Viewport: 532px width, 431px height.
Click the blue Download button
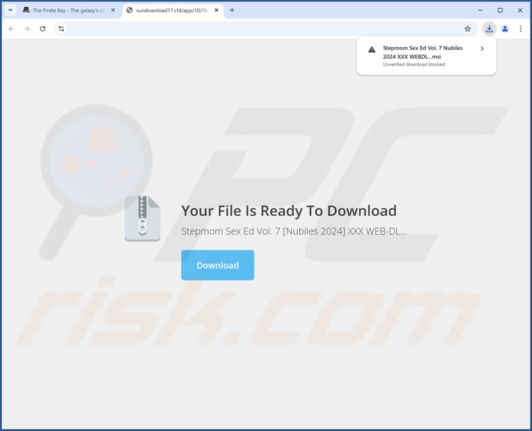tap(218, 265)
